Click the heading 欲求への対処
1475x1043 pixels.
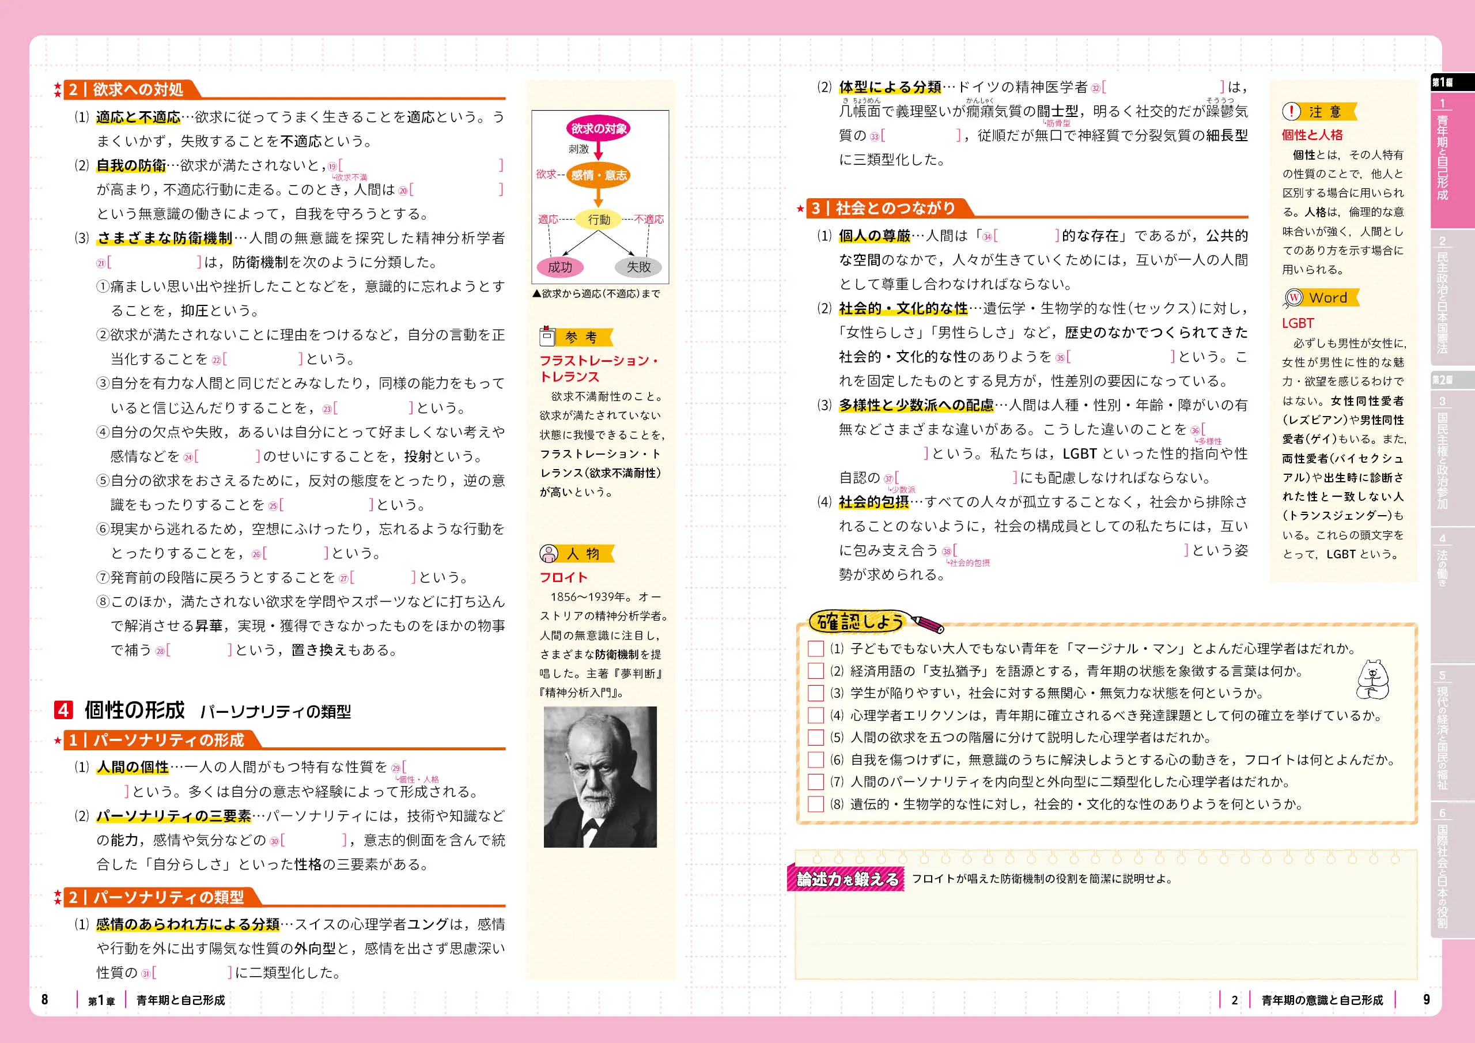click(138, 89)
